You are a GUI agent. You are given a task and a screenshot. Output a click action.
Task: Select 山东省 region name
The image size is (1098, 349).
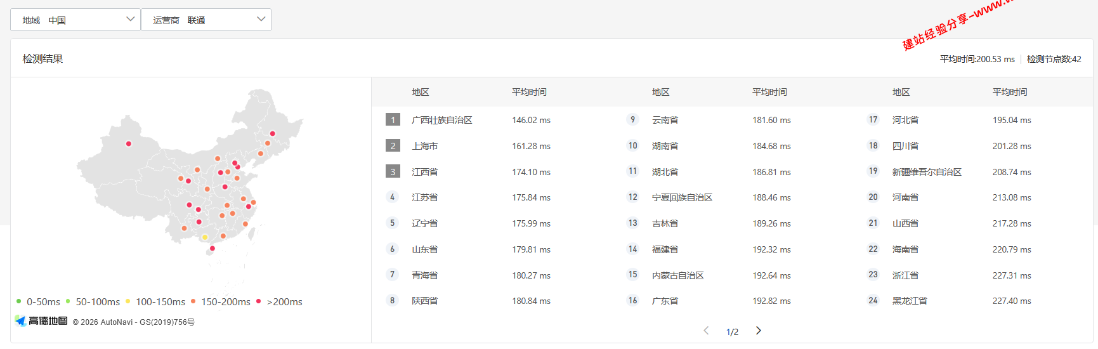[424, 249]
